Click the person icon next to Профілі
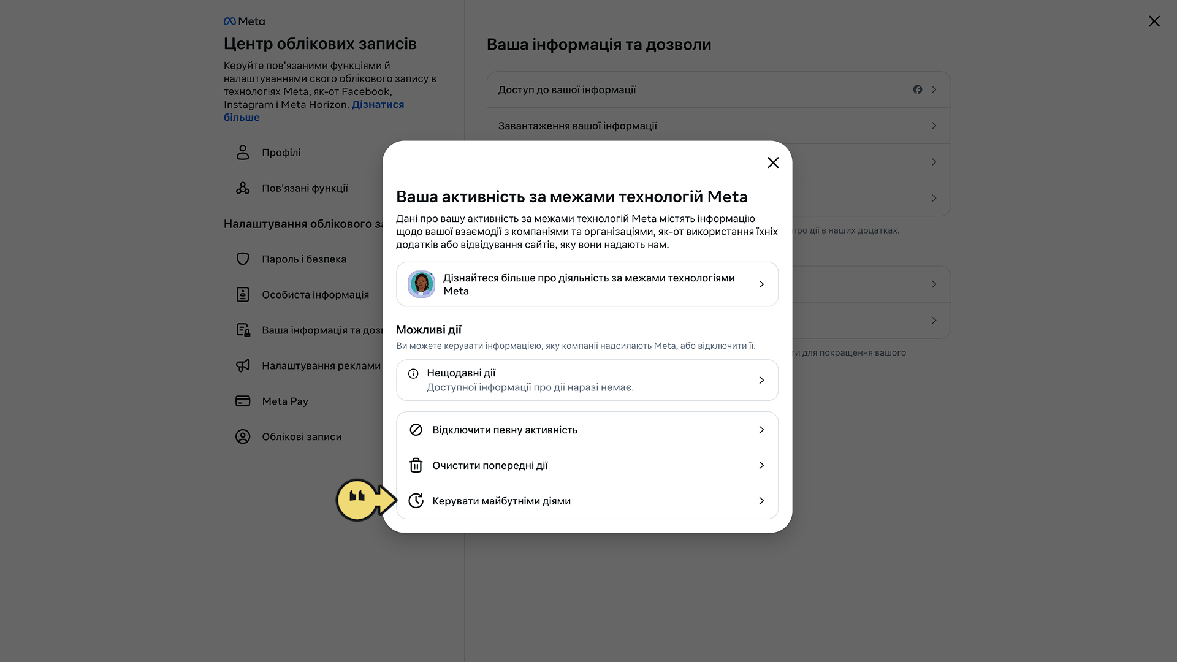 click(243, 152)
